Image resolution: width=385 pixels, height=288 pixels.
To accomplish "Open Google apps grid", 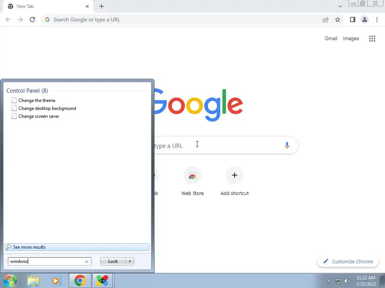I will 372,39.
